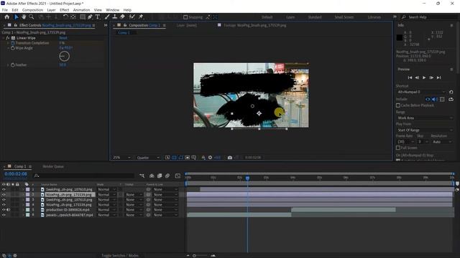The image size is (460, 258).
Task: Switch to the Small Screen workspace
Action: [344, 17]
